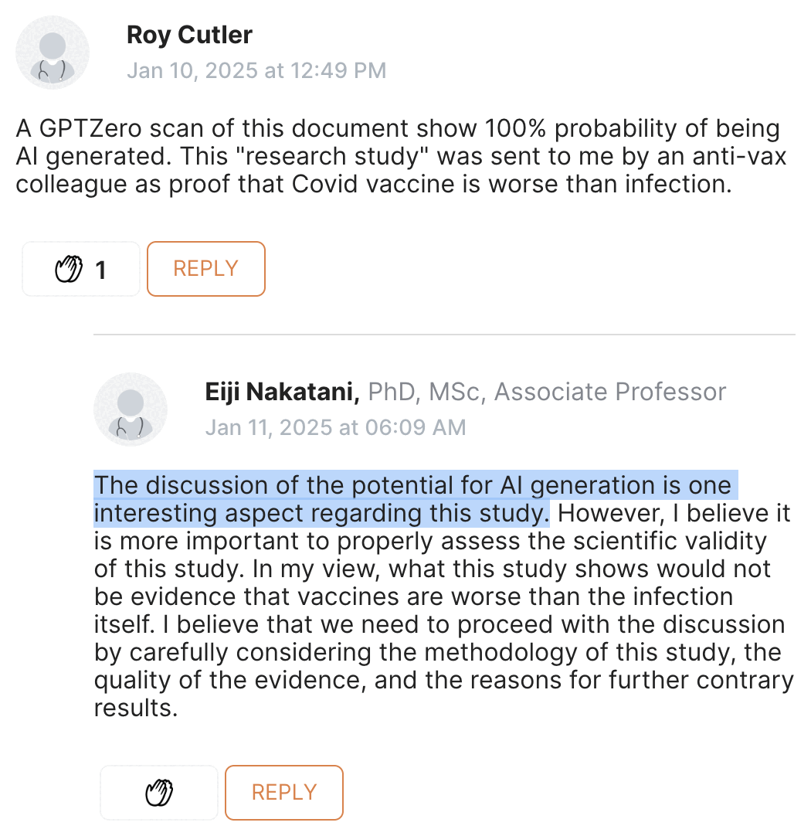
Task: Reply to Roy Cutler's comment
Action: tap(205, 269)
